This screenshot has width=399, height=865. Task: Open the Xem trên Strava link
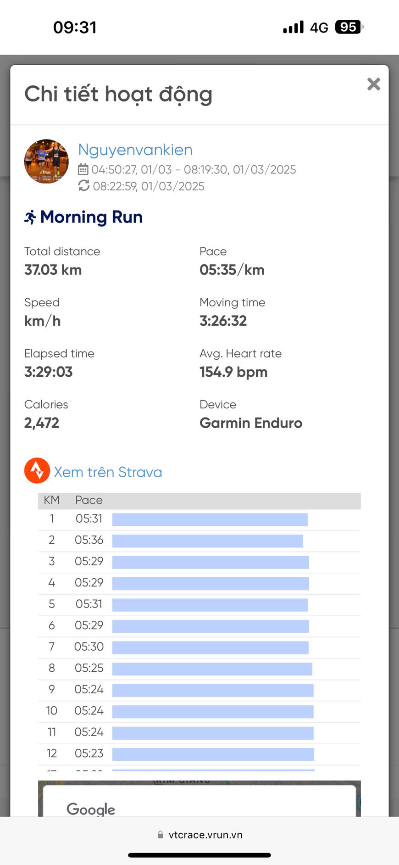tap(108, 472)
